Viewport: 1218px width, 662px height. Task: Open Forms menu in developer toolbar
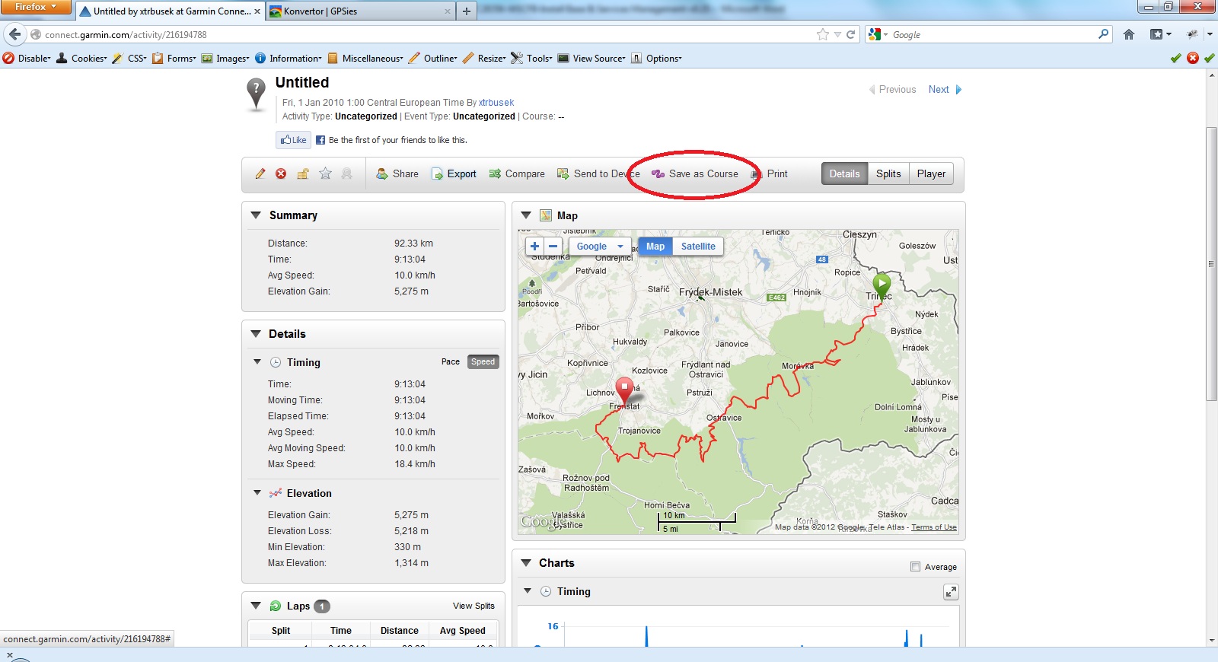point(174,58)
